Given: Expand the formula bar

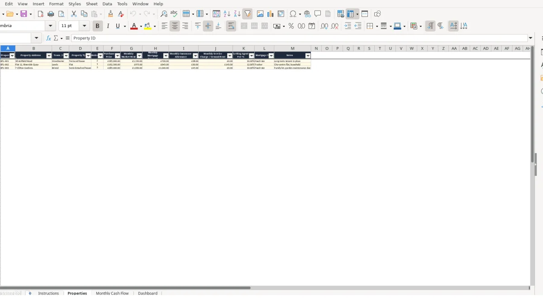Looking at the screenshot, I should (531, 38).
